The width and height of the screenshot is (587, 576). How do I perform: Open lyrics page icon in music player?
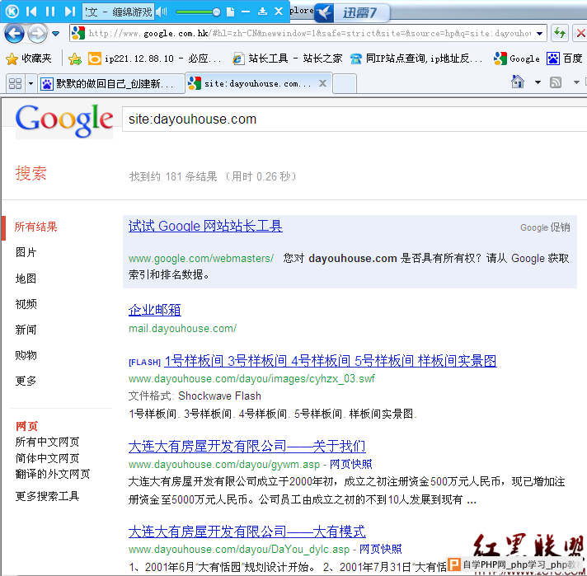230,12
